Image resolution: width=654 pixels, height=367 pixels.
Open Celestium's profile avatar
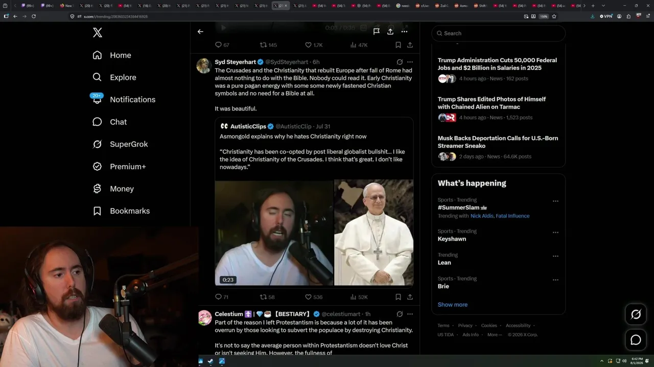pyautogui.click(x=205, y=318)
